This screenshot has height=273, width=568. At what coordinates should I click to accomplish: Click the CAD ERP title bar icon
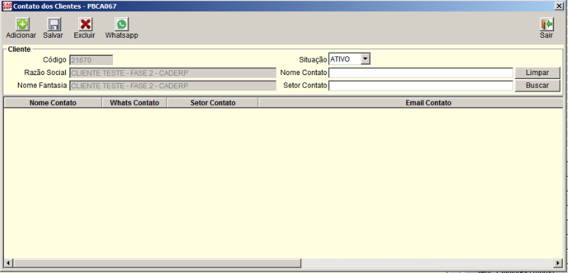[x=7, y=6]
